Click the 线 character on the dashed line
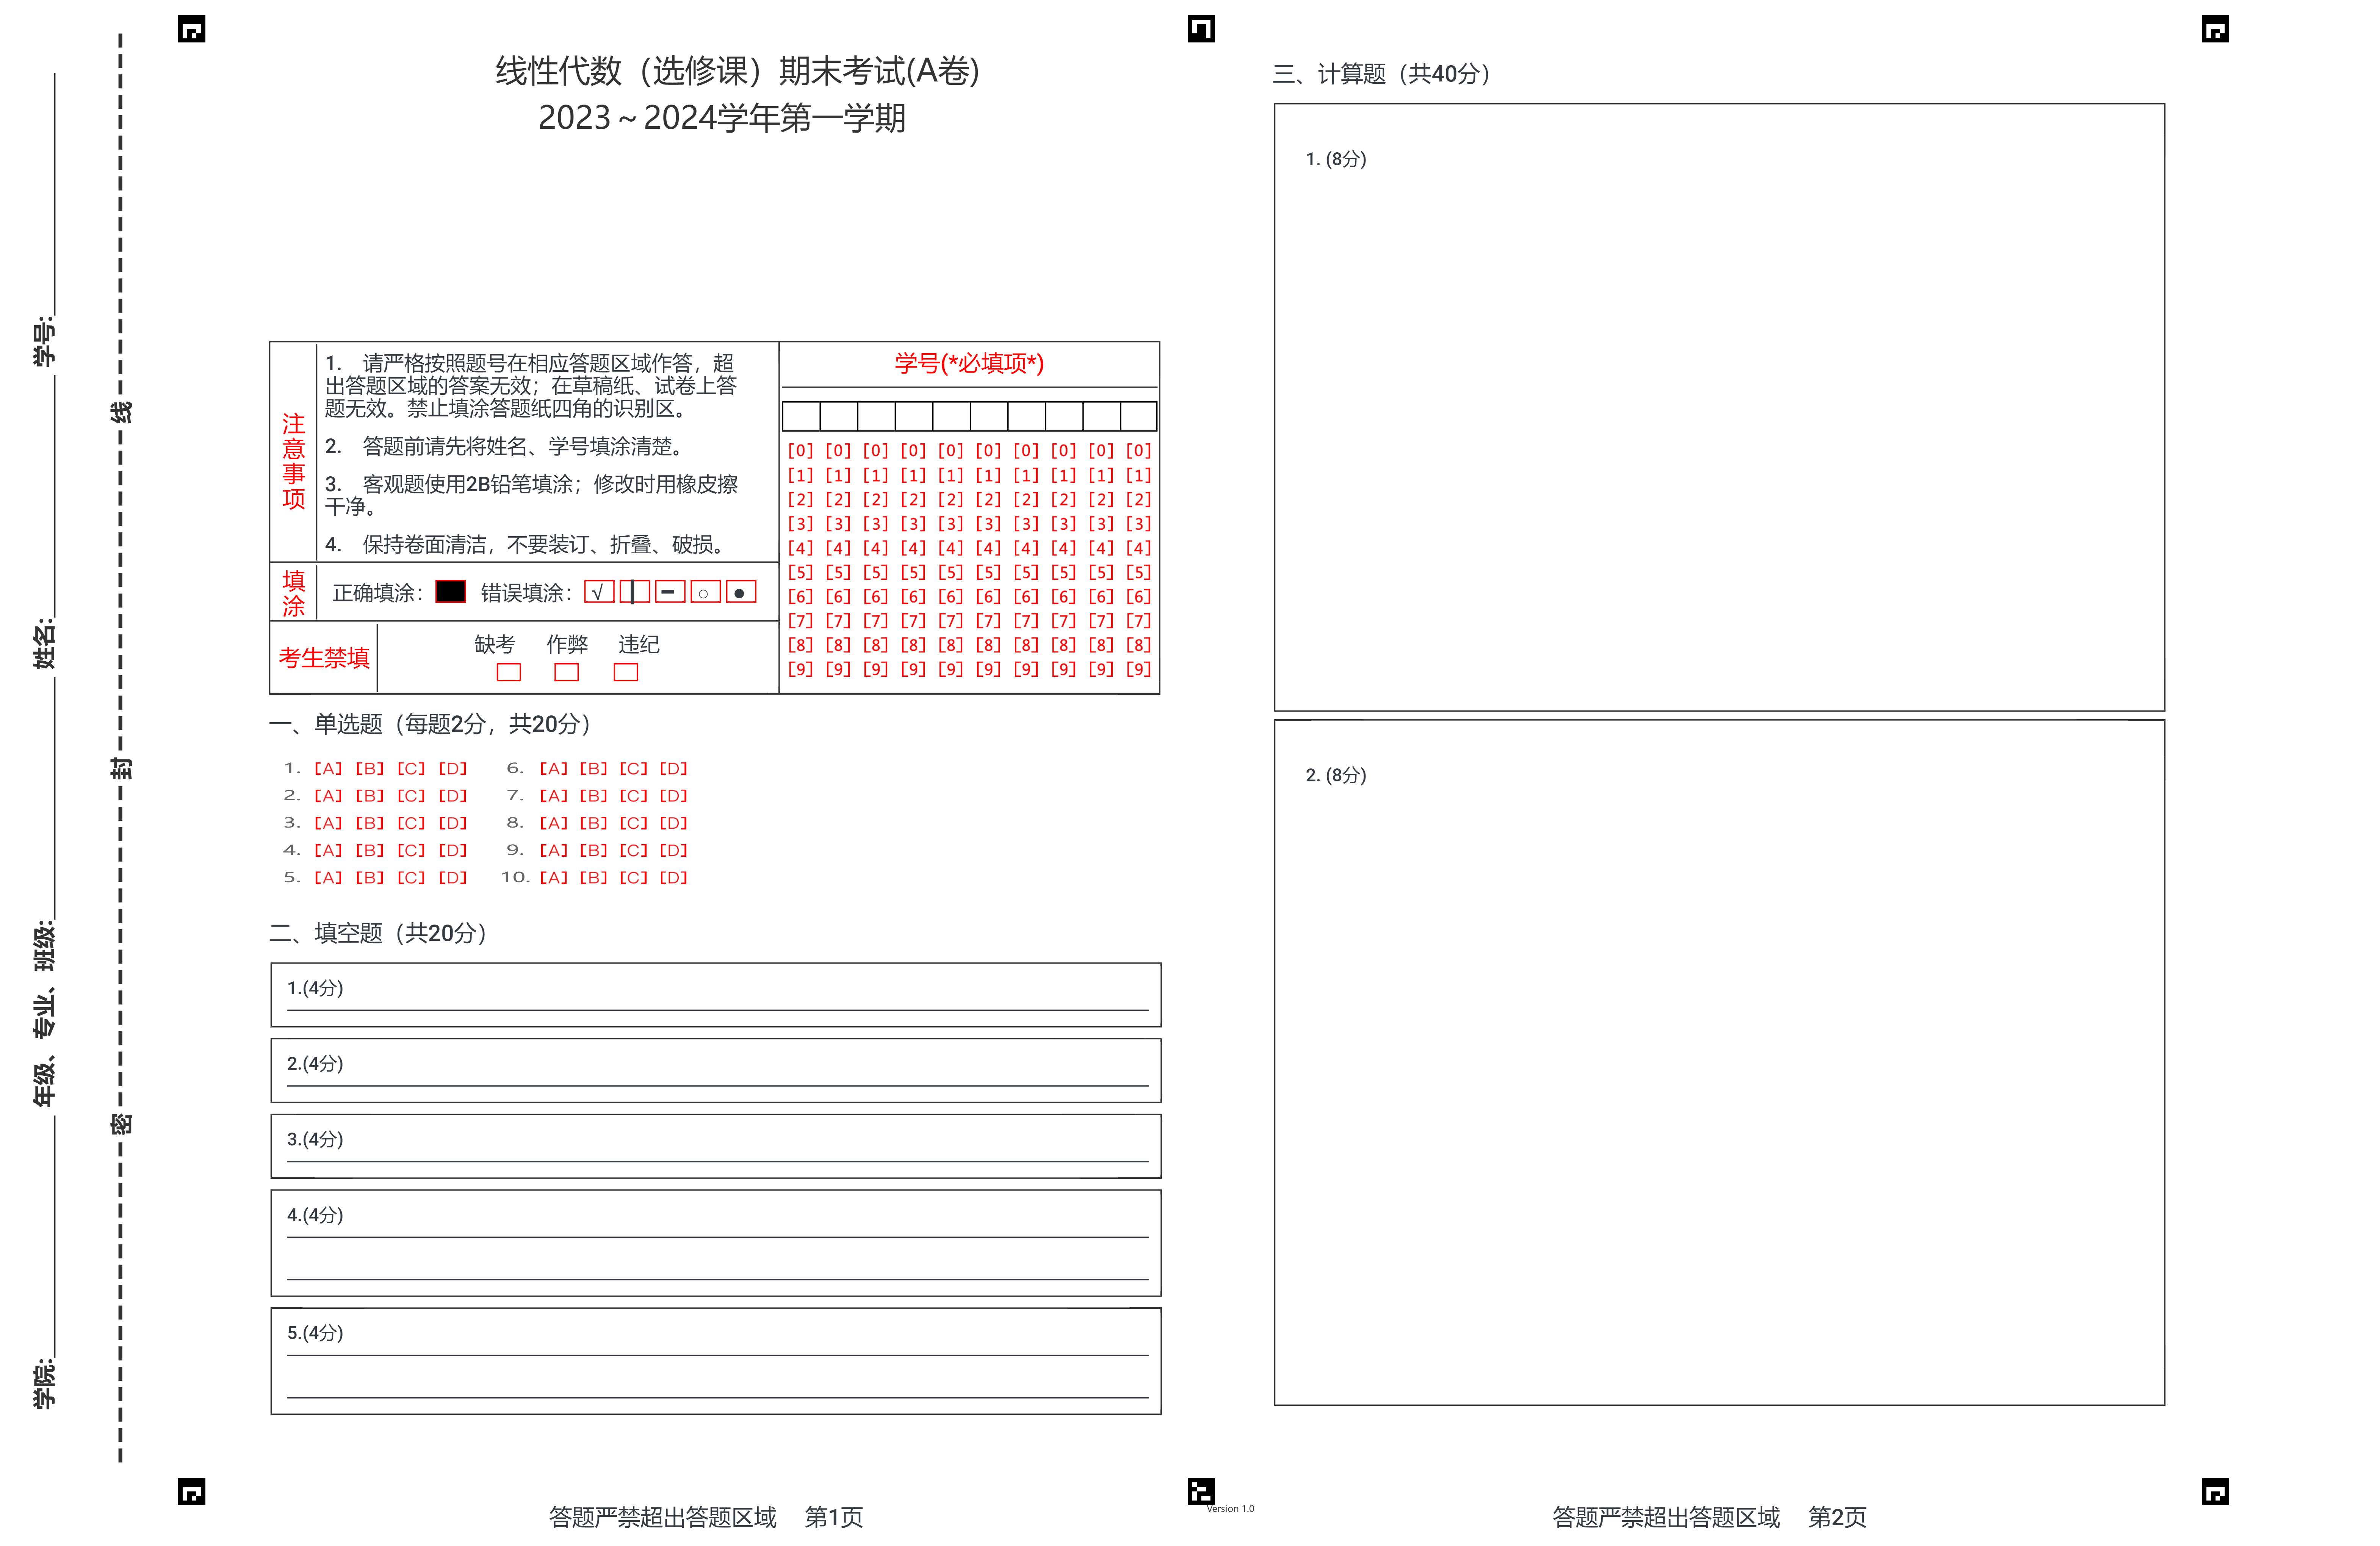This screenshot has width=2380, height=1546. click(x=120, y=412)
